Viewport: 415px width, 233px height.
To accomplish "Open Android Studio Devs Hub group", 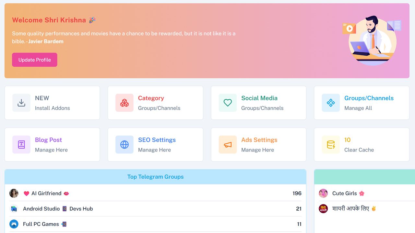I will point(58,209).
